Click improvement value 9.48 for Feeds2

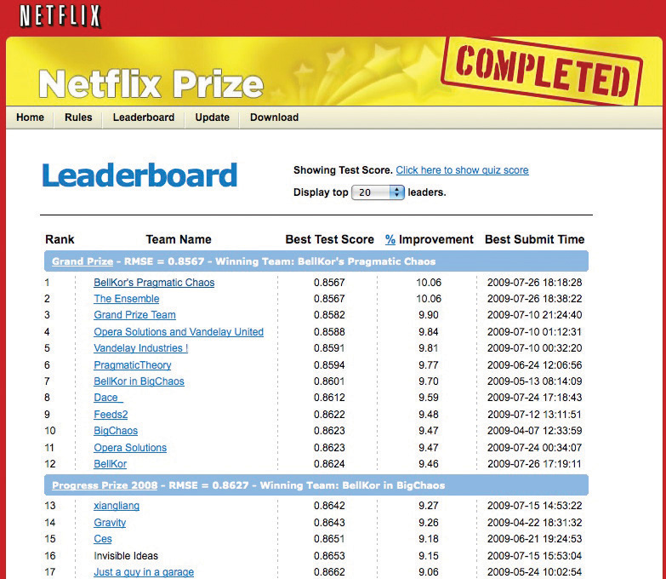(x=428, y=415)
